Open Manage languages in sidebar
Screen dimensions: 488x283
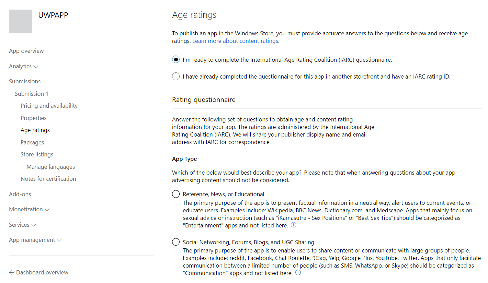(x=50, y=167)
